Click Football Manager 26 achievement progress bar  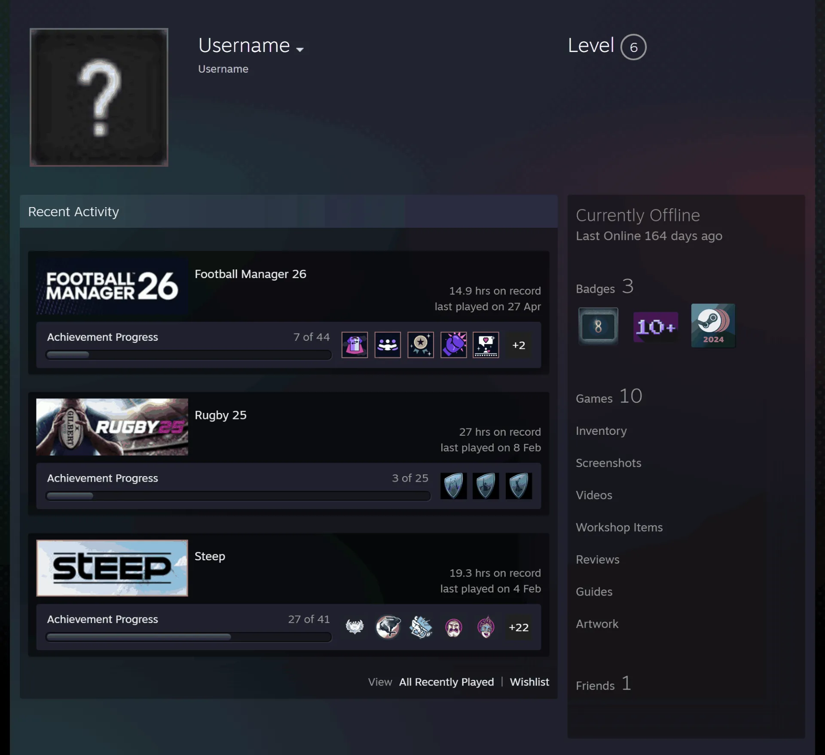(x=189, y=355)
